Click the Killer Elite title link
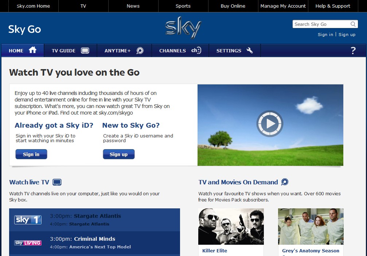The height and width of the screenshot is (256, 367). [215, 251]
